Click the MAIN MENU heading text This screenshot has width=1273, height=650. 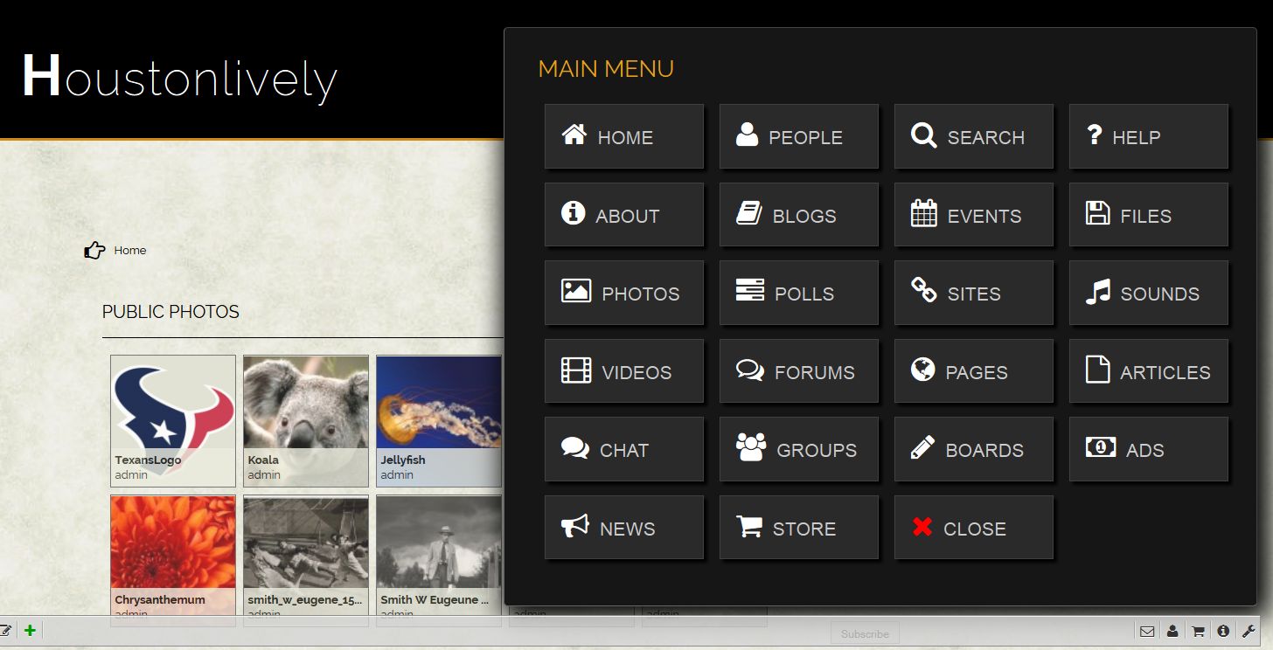(x=606, y=69)
